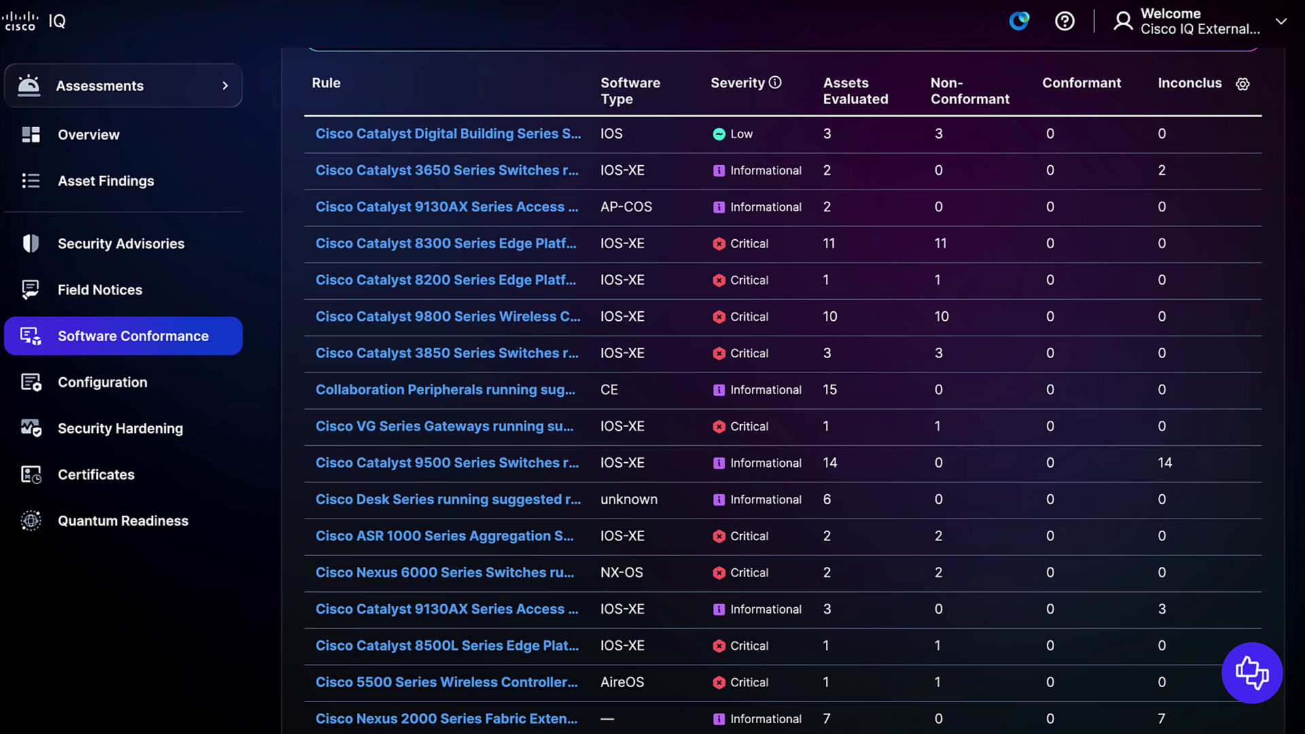1305x734 pixels.
Task: Navigate to Security Advisories
Action: 121,243
